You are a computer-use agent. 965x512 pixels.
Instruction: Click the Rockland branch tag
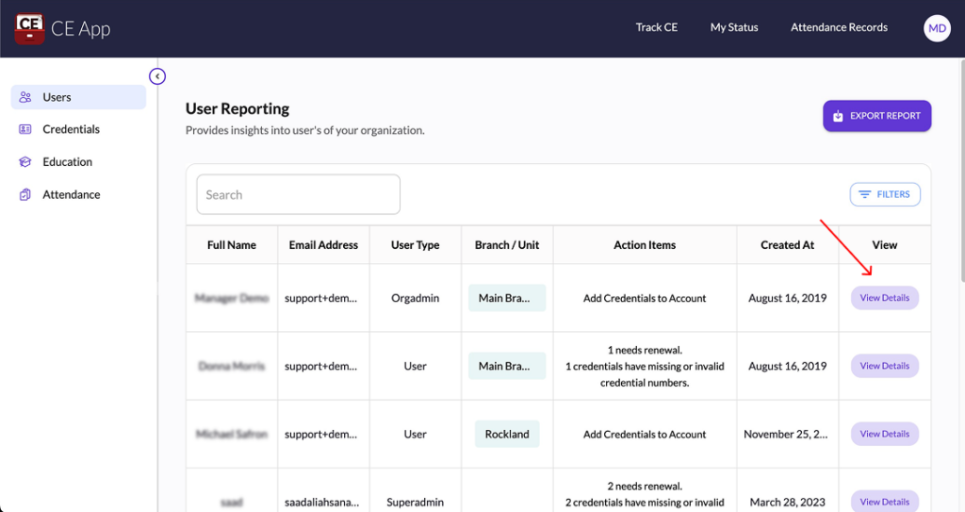pyautogui.click(x=507, y=434)
